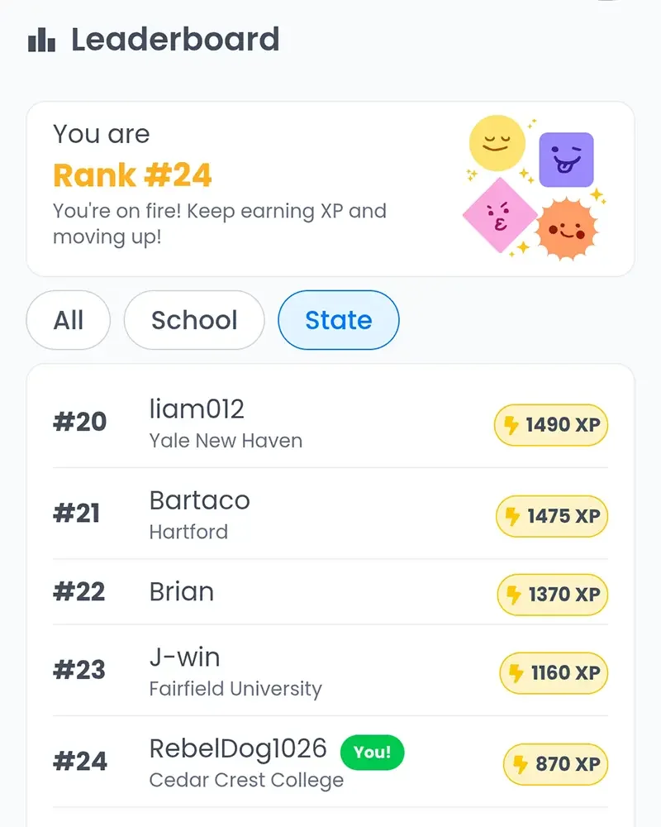Screen dimensions: 661x827
Task: Switch to the School filter tab
Action: (194, 320)
